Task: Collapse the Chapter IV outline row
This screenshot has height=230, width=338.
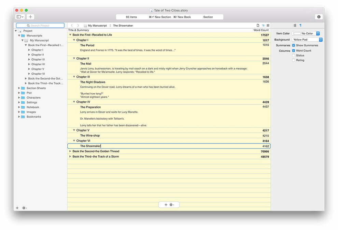Action: click(74, 102)
